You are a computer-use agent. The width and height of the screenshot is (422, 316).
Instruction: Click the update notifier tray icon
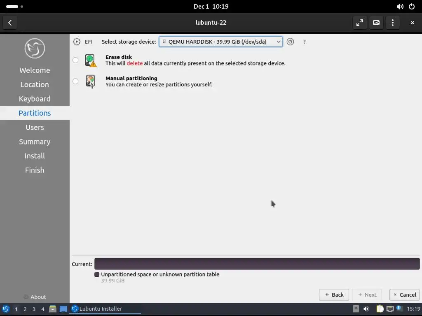(x=399, y=309)
